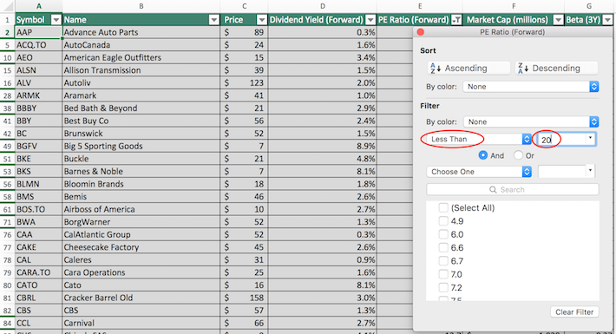Select row 10 header
Viewport: 616px width, 334px height.
point(7,58)
